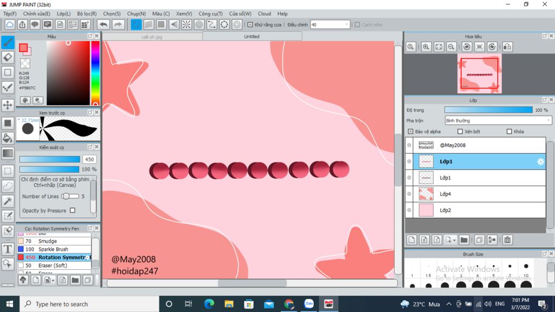Click the cloud icon in top toolbar
The height and width of the screenshot is (312, 555).
10,24
